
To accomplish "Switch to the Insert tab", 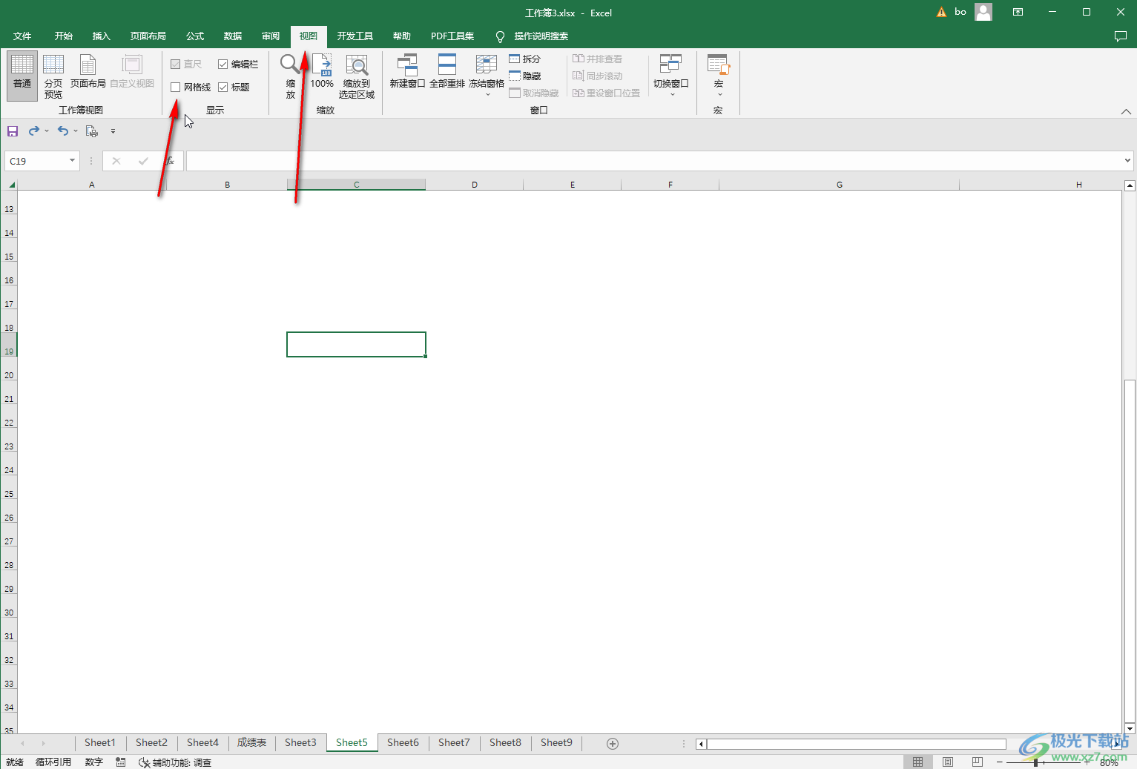I will [x=101, y=36].
